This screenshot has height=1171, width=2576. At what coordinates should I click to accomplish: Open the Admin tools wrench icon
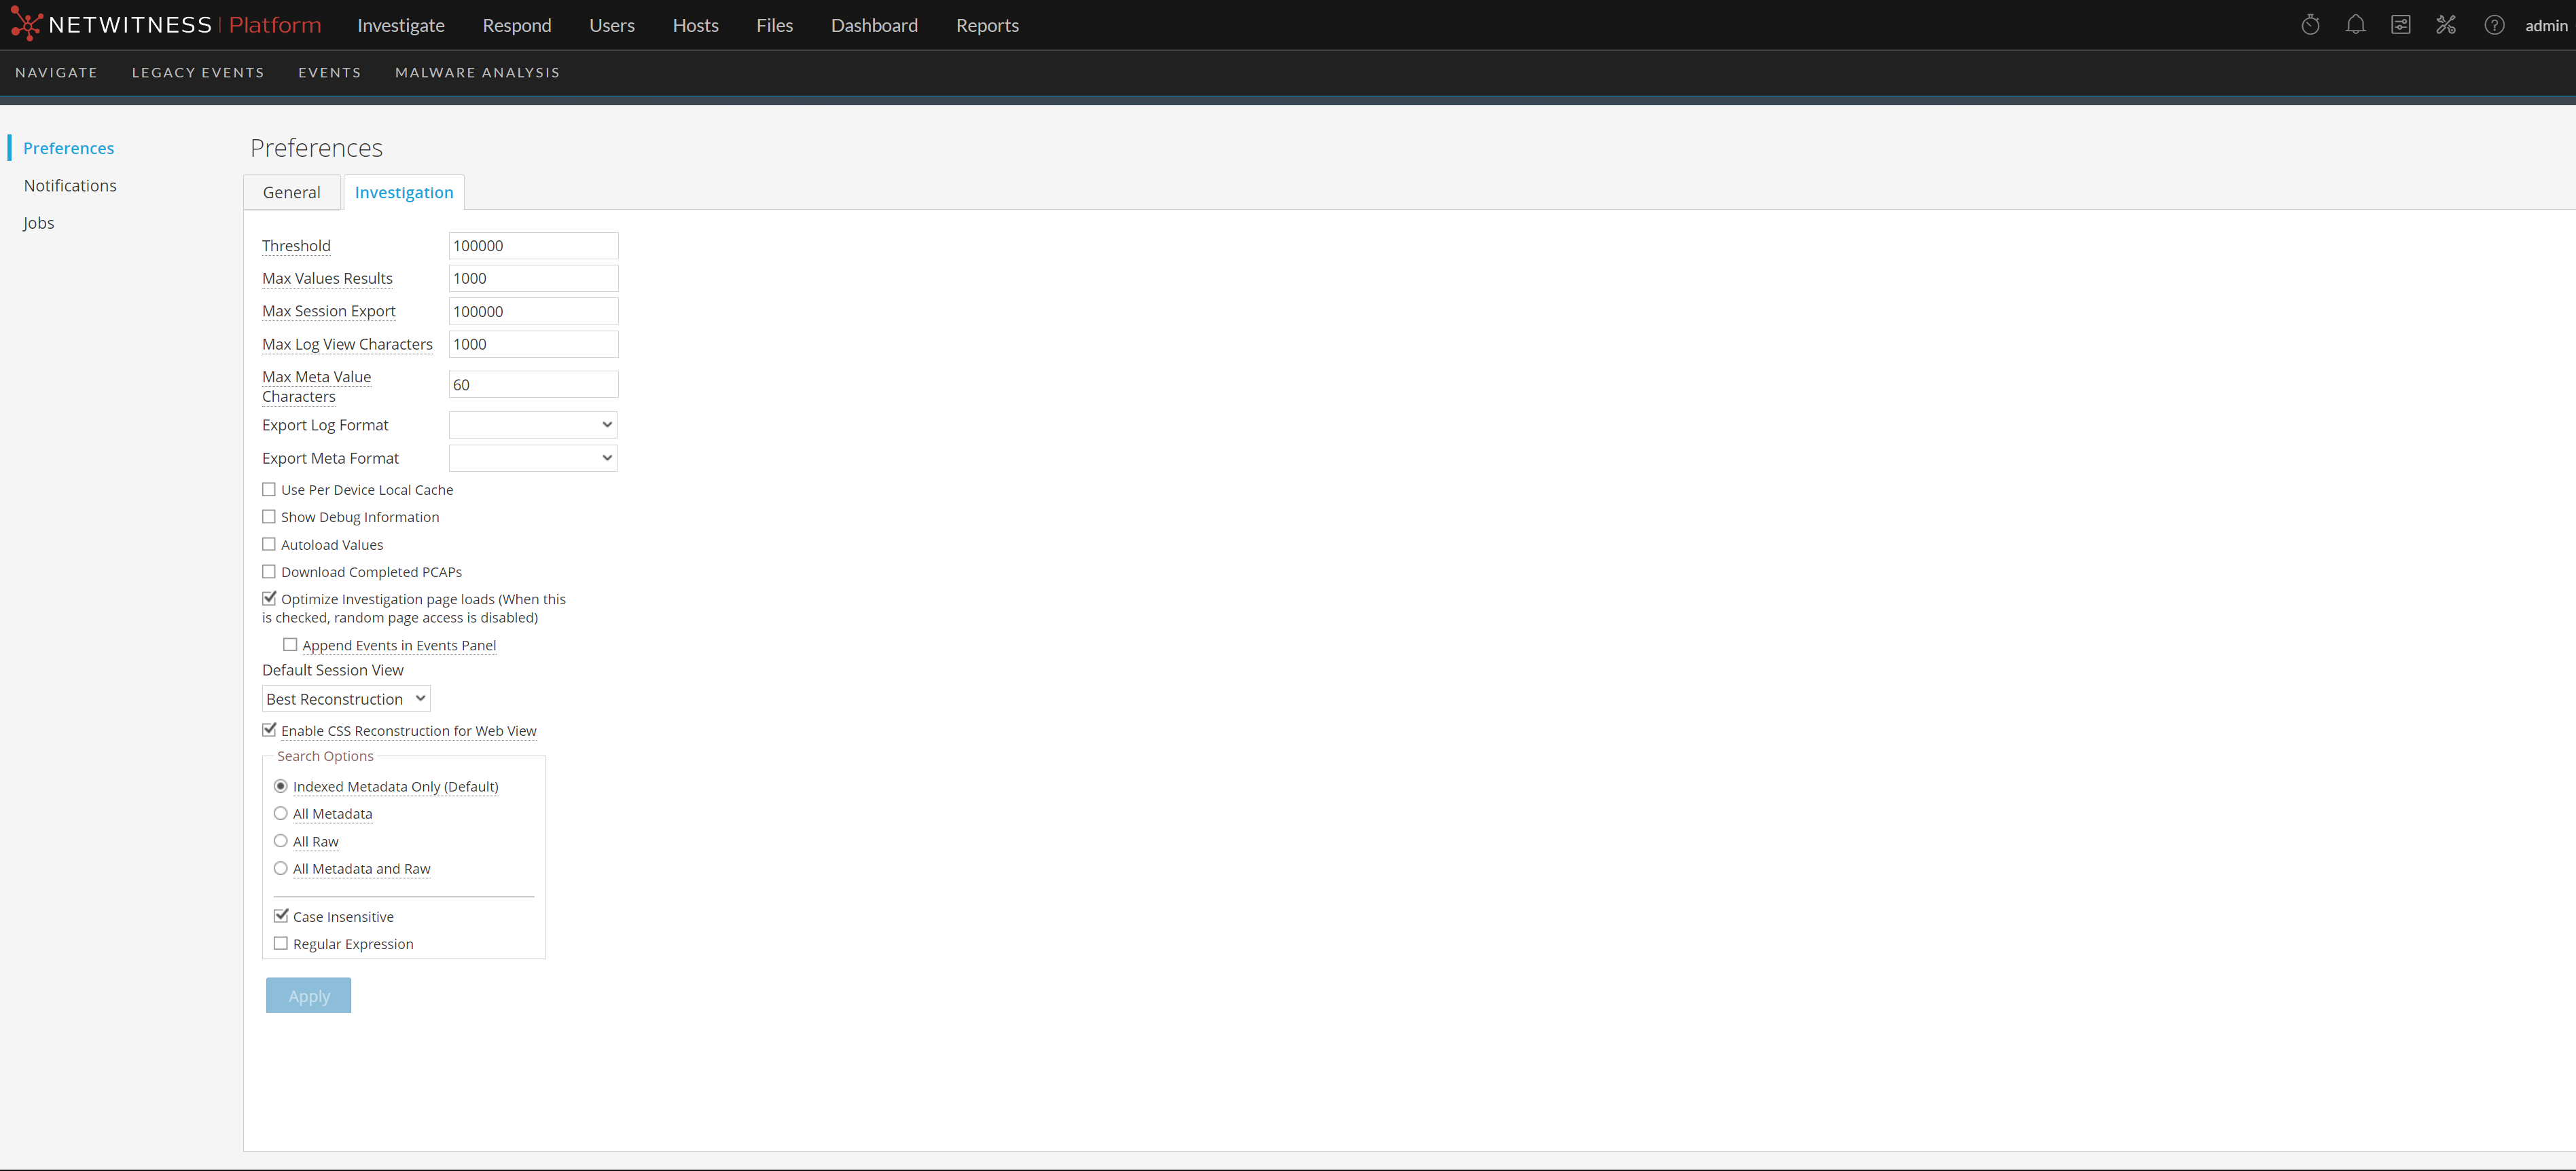point(2446,25)
